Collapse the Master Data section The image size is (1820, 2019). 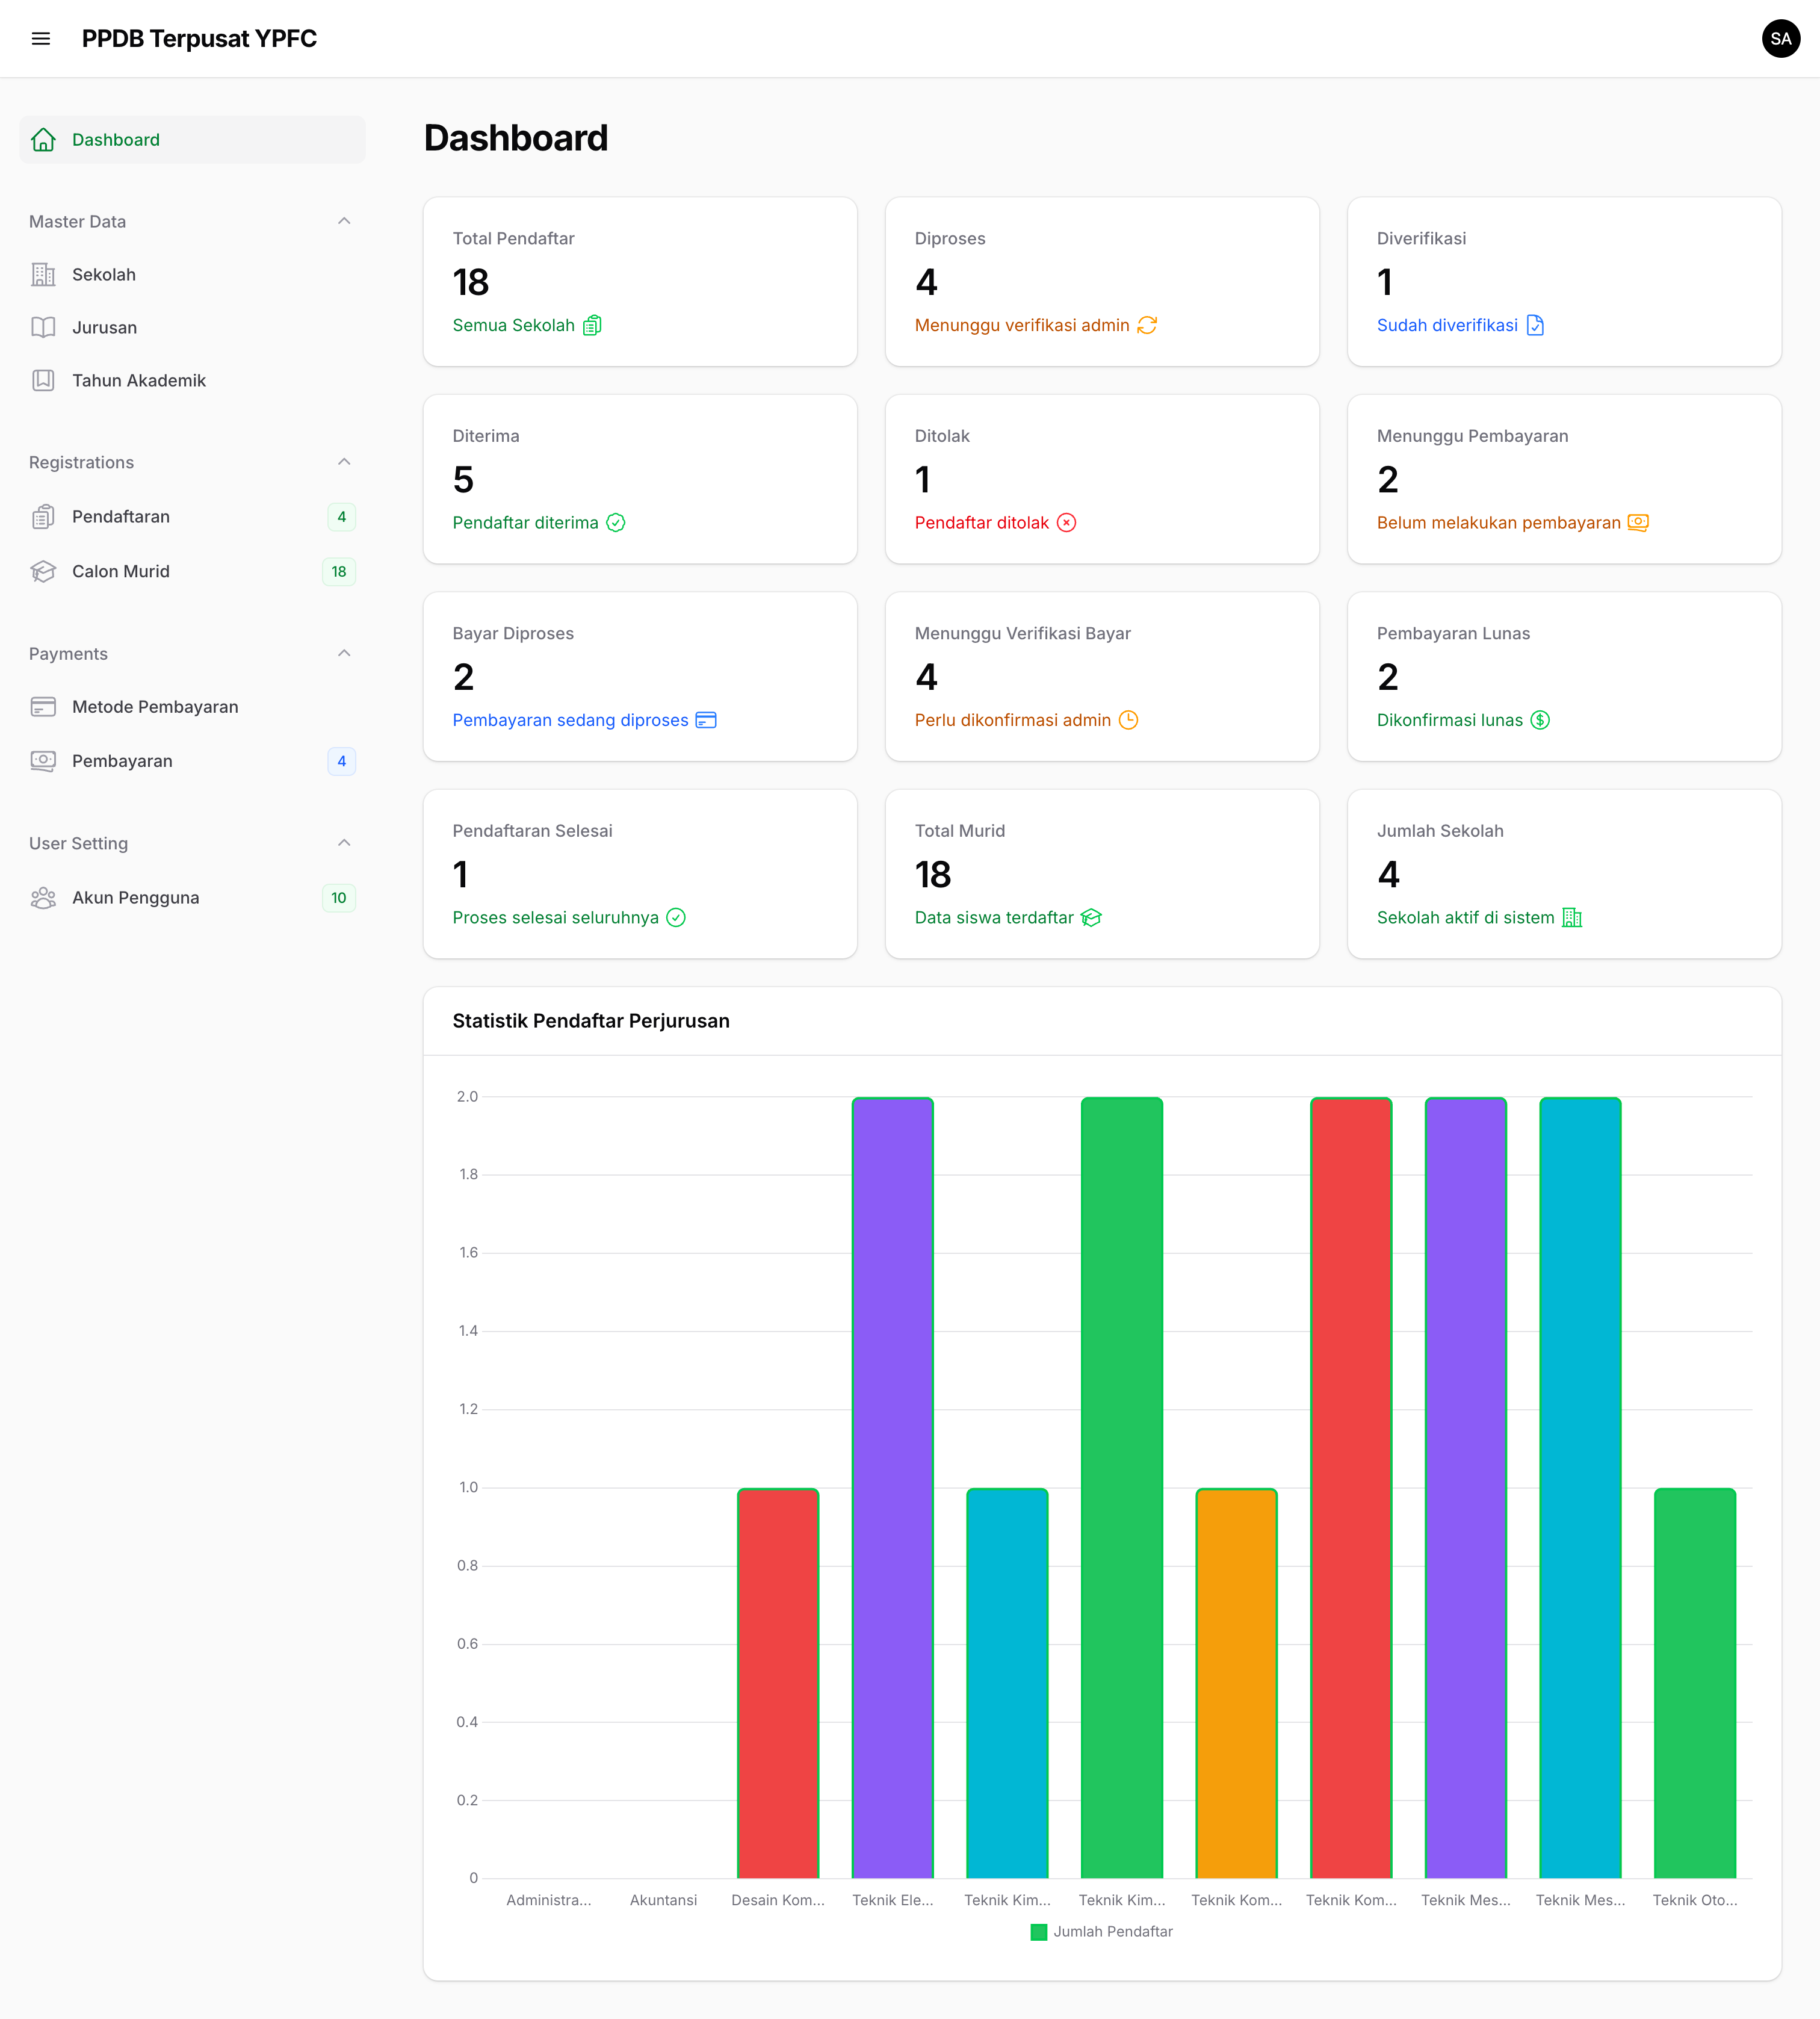click(344, 221)
